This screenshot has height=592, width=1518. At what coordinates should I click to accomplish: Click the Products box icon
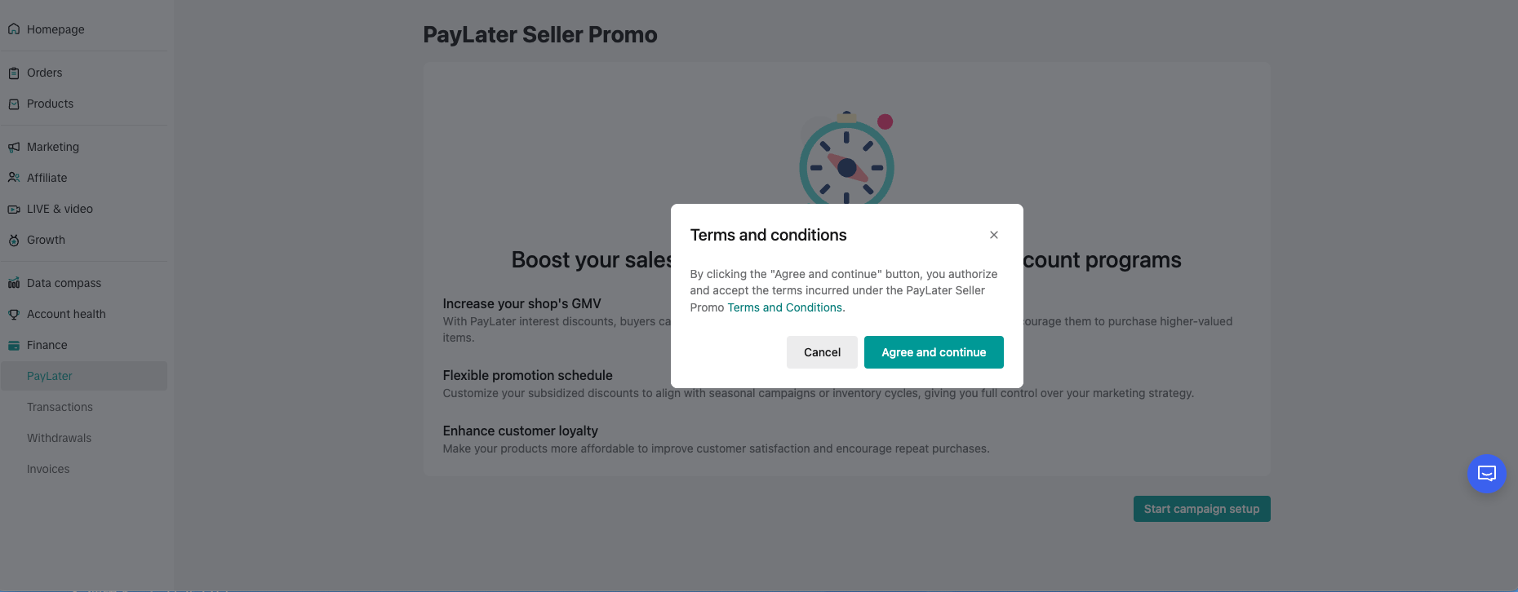click(14, 104)
